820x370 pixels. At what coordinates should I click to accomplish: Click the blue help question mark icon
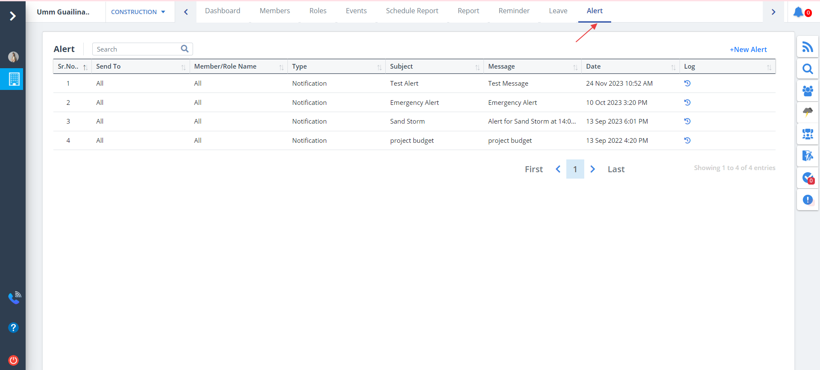[x=13, y=327]
